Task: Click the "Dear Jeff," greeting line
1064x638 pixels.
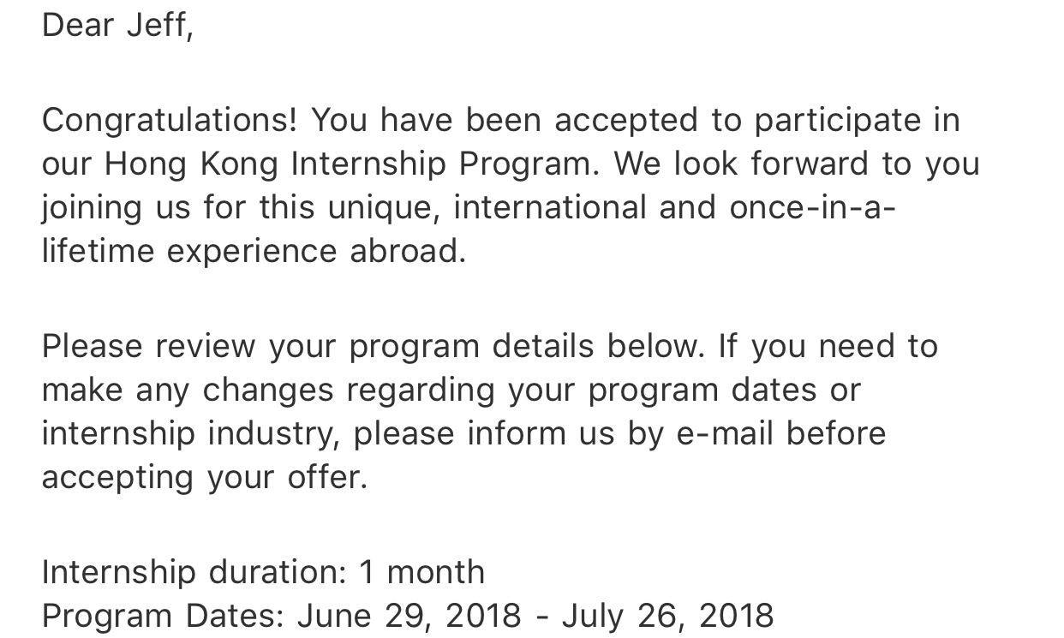Action: [x=118, y=25]
